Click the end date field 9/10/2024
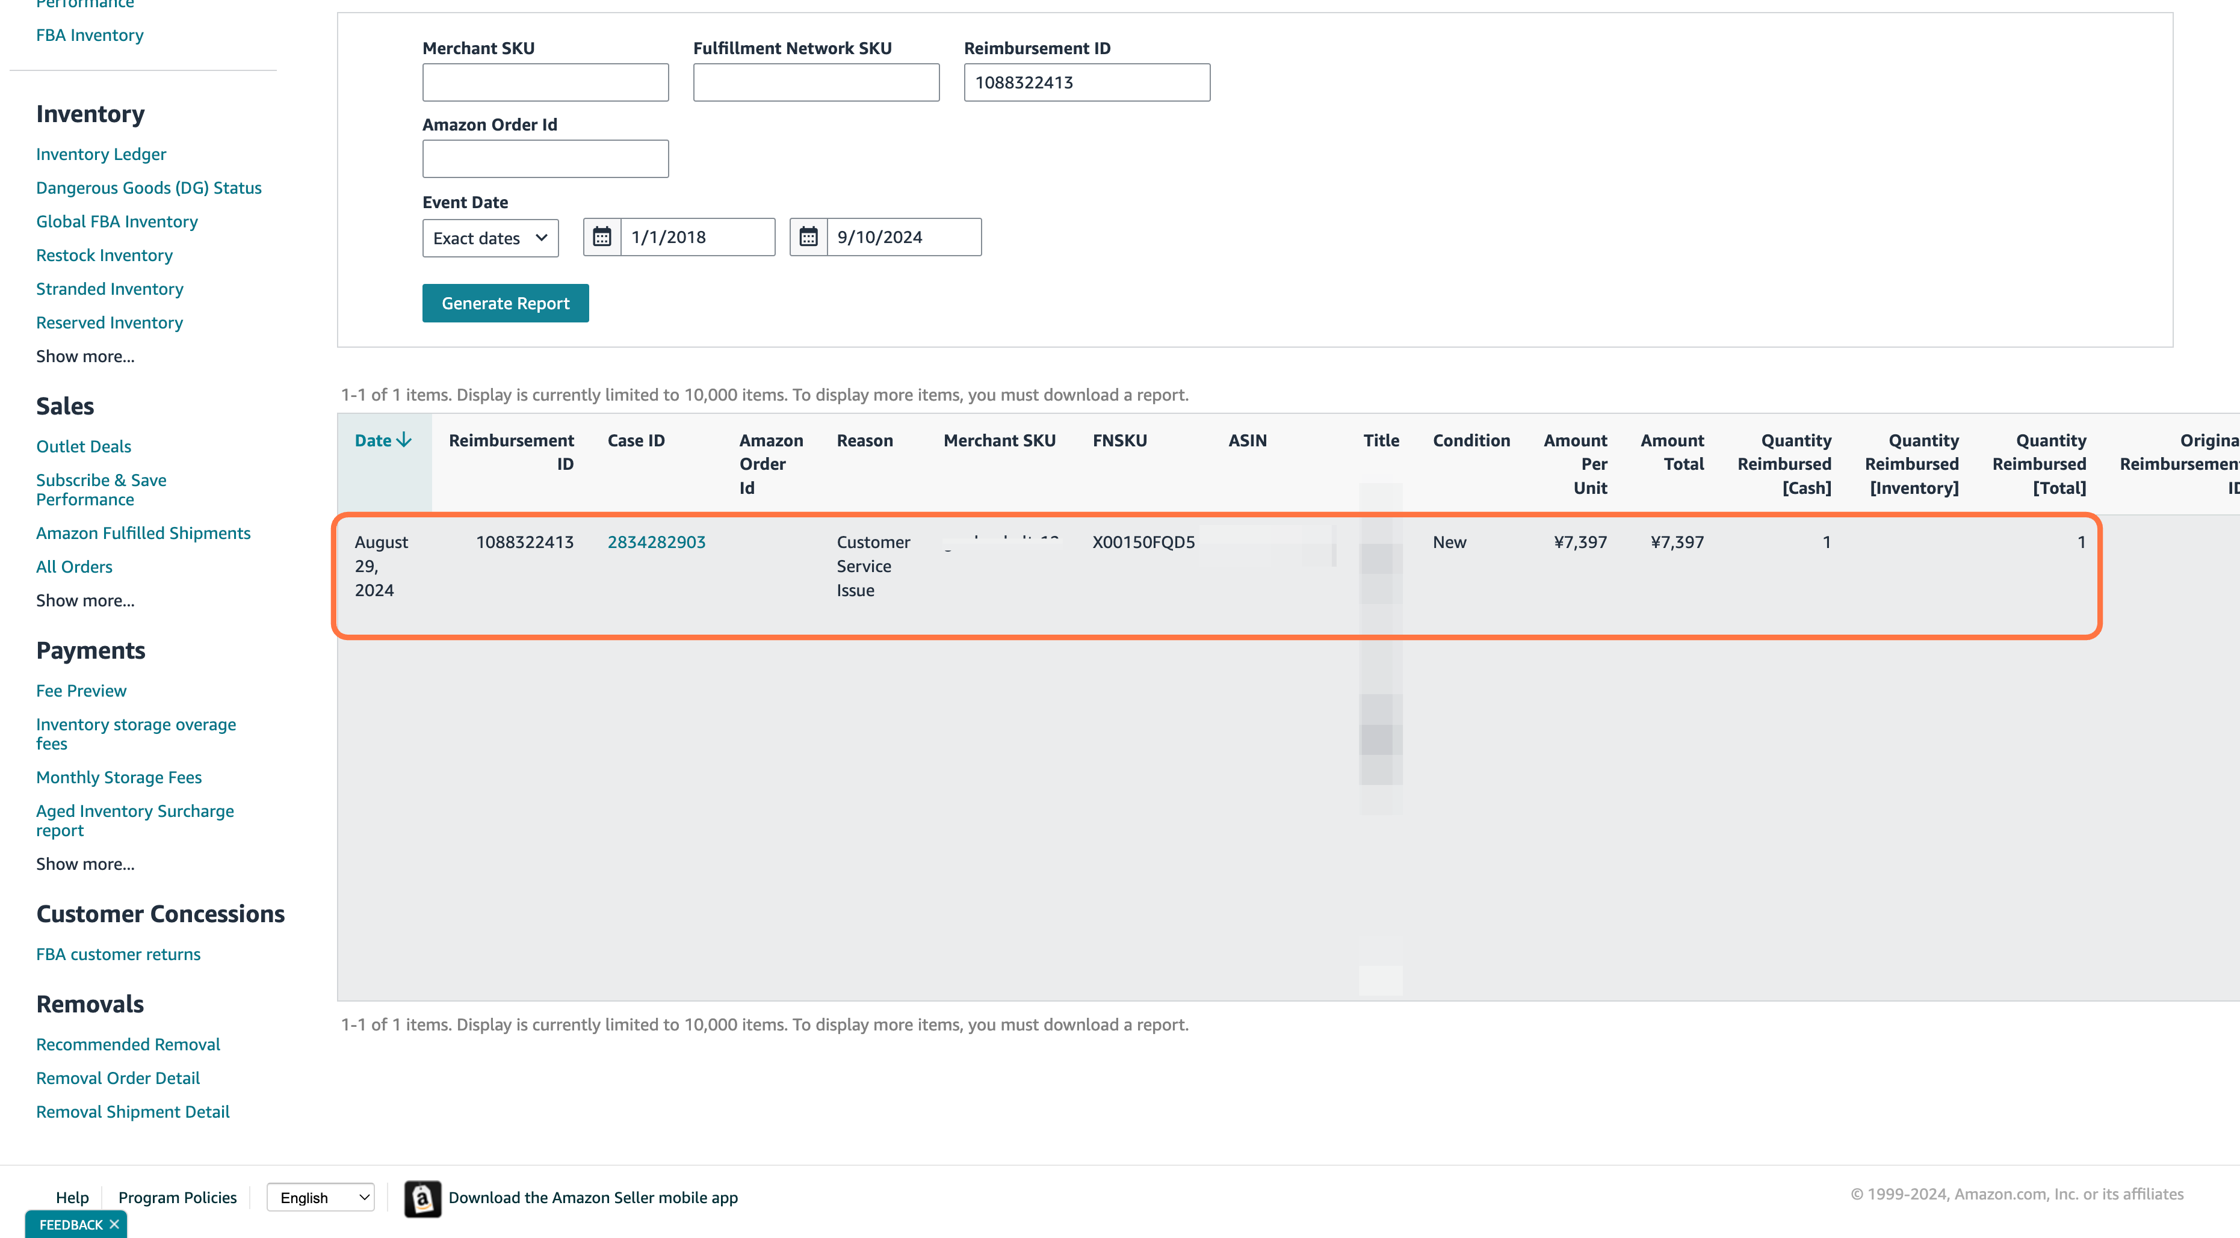The width and height of the screenshot is (2240, 1238). click(903, 236)
